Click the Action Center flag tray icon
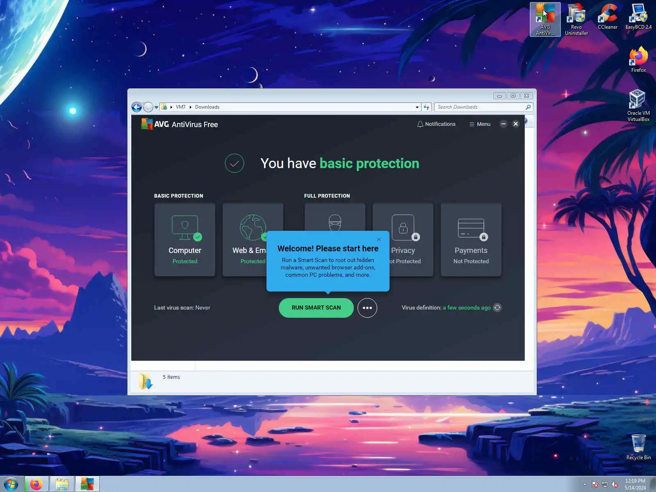The width and height of the screenshot is (656, 492). [595, 484]
